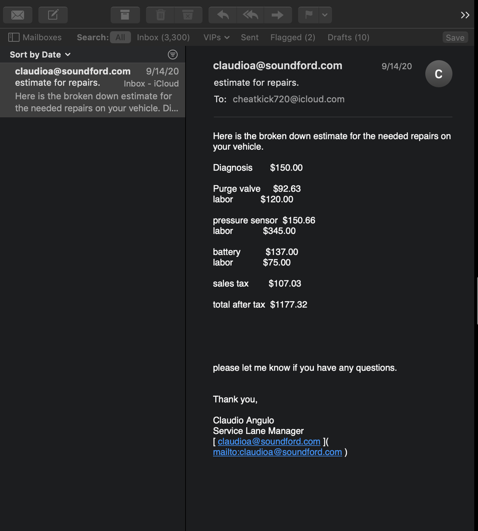Reply All to the estimate email
This screenshot has width=478, height=531.
[x=250, y=15]
